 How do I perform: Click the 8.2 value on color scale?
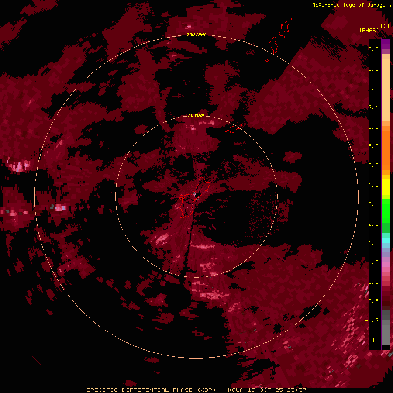click(x=373, y=88)
